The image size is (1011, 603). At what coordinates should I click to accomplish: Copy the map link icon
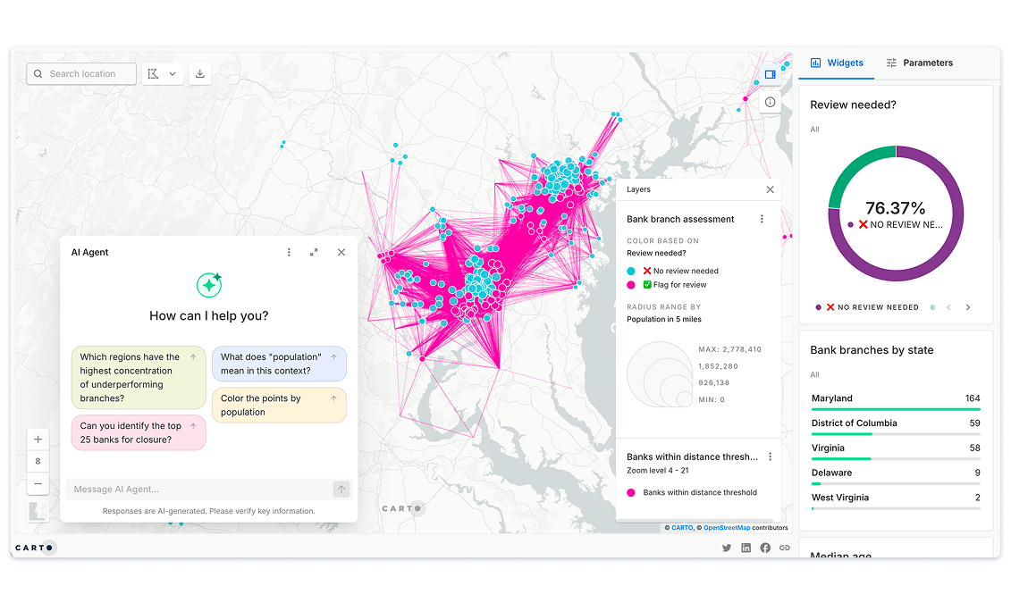(x=785, y=549)
